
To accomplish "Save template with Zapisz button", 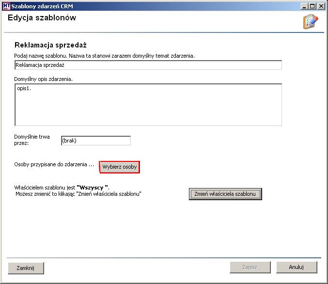I will point(250,267).
